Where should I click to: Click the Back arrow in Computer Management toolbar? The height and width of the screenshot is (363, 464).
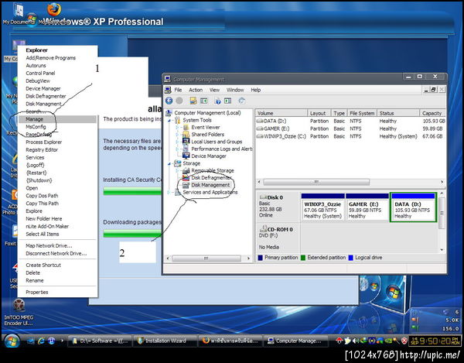tap(169, 101)
